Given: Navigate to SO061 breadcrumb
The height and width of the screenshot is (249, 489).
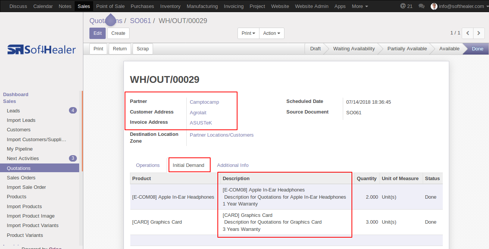Looking at the screenshot, I should tap(141, 21).
